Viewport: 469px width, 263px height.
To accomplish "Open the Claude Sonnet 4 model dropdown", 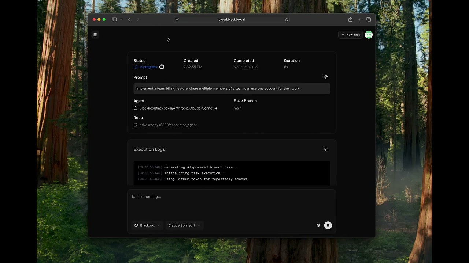I will (184, 225).
